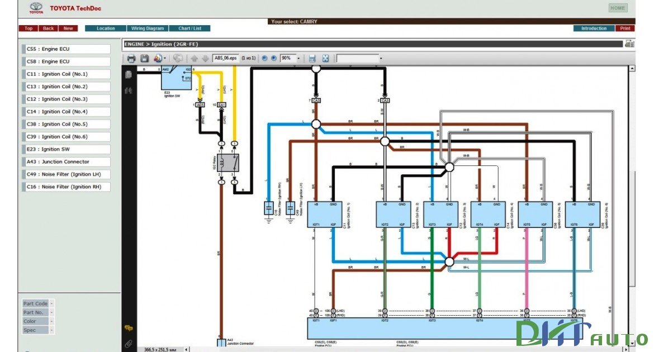
Task: Select A43 : Junction Connector entry
Action: point(66,162)
